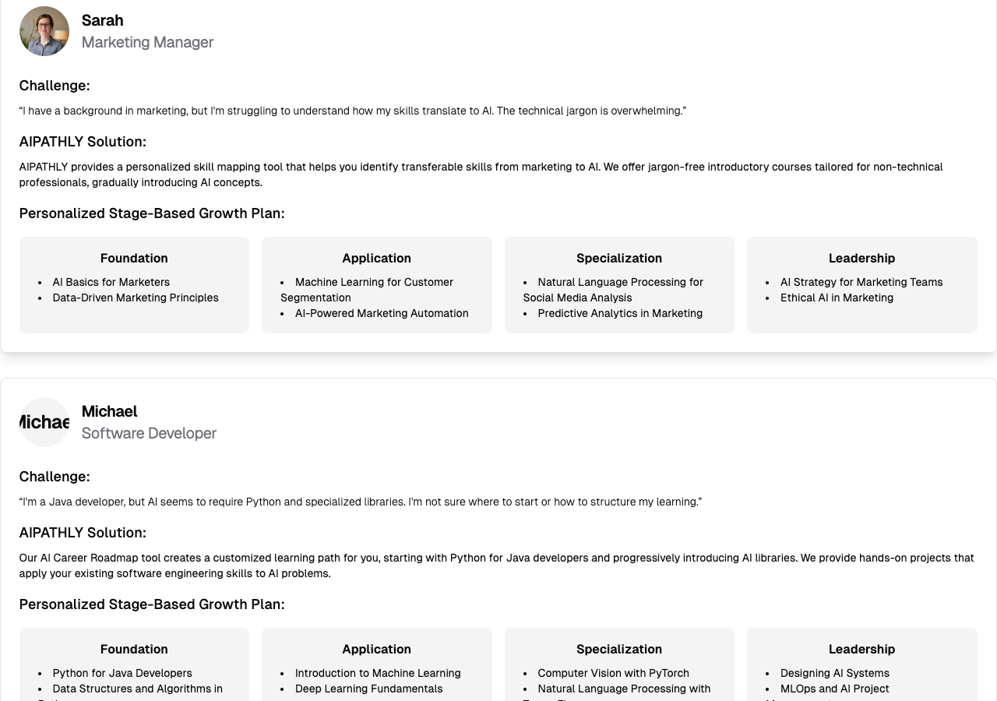Screen dimensions: 997x701
Task: Click AI Strategy for Marketing Teams item
Action: click(x=861, y=282)
